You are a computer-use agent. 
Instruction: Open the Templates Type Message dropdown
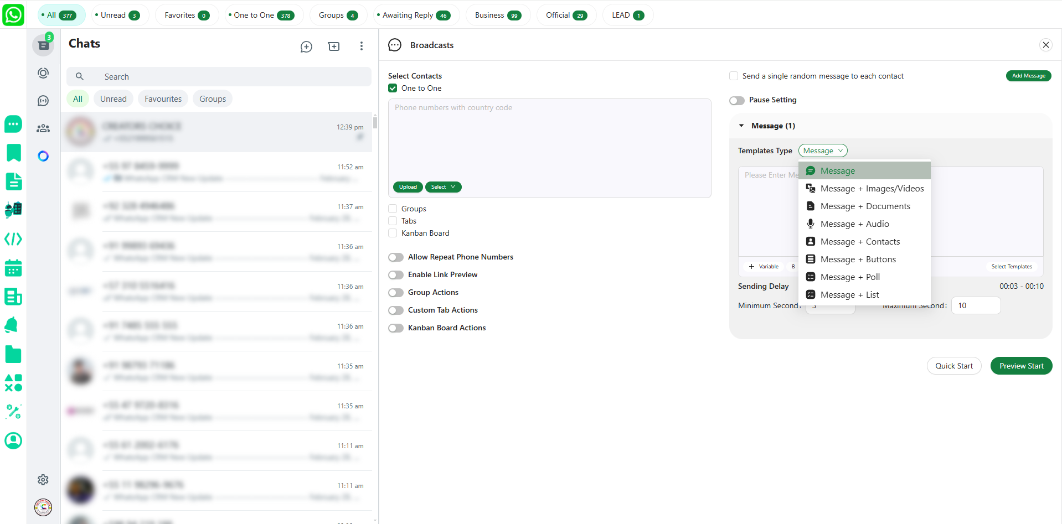click(823, 151)
